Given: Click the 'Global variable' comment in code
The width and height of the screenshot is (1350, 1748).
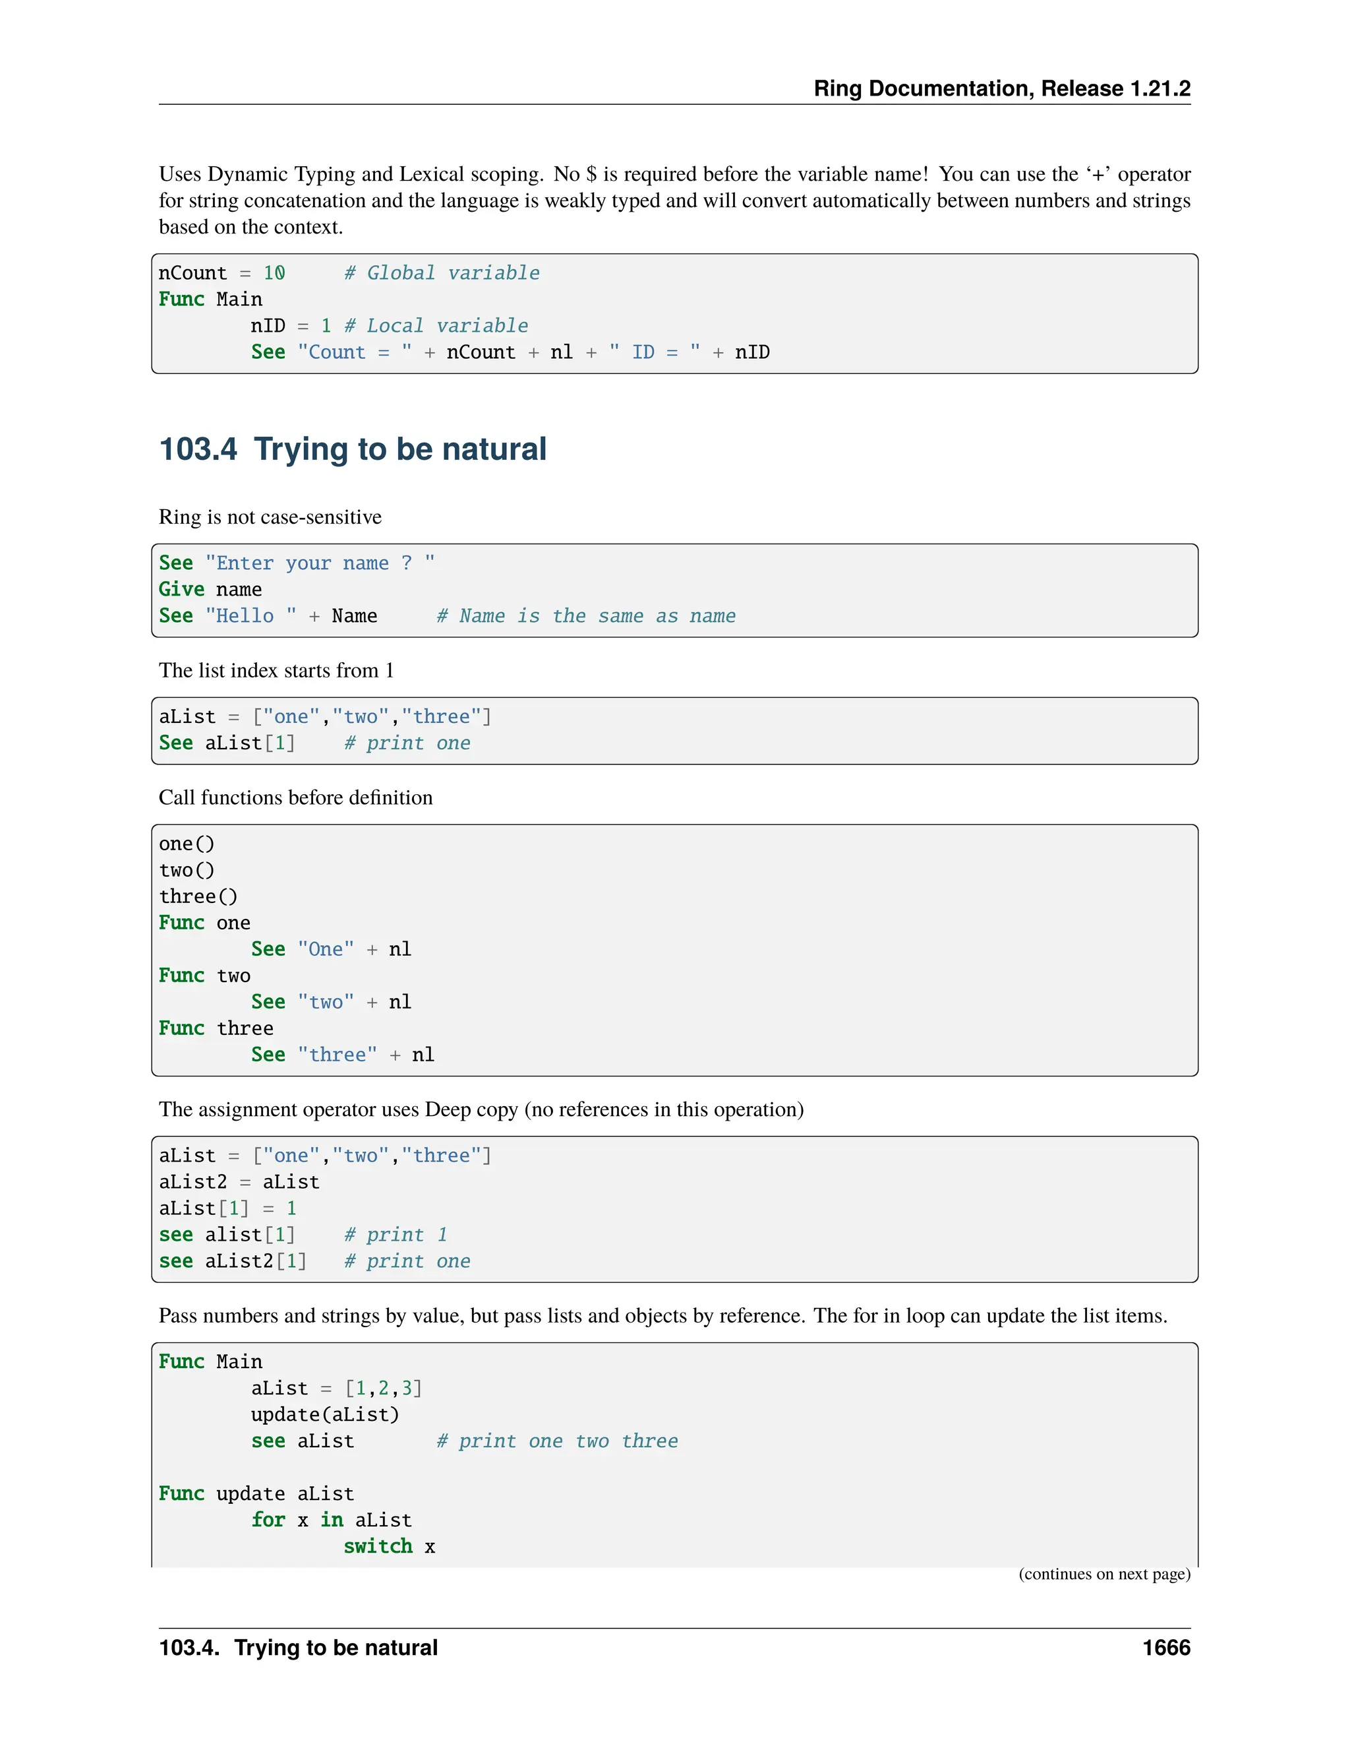Looking at the screenshot, I should tap(442, 273).
